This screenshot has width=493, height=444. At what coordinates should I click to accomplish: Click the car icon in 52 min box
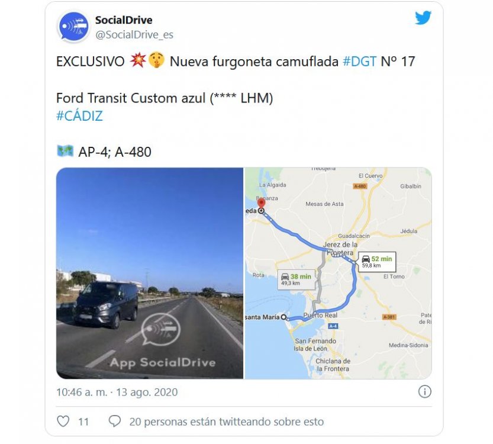coord(366,259)
